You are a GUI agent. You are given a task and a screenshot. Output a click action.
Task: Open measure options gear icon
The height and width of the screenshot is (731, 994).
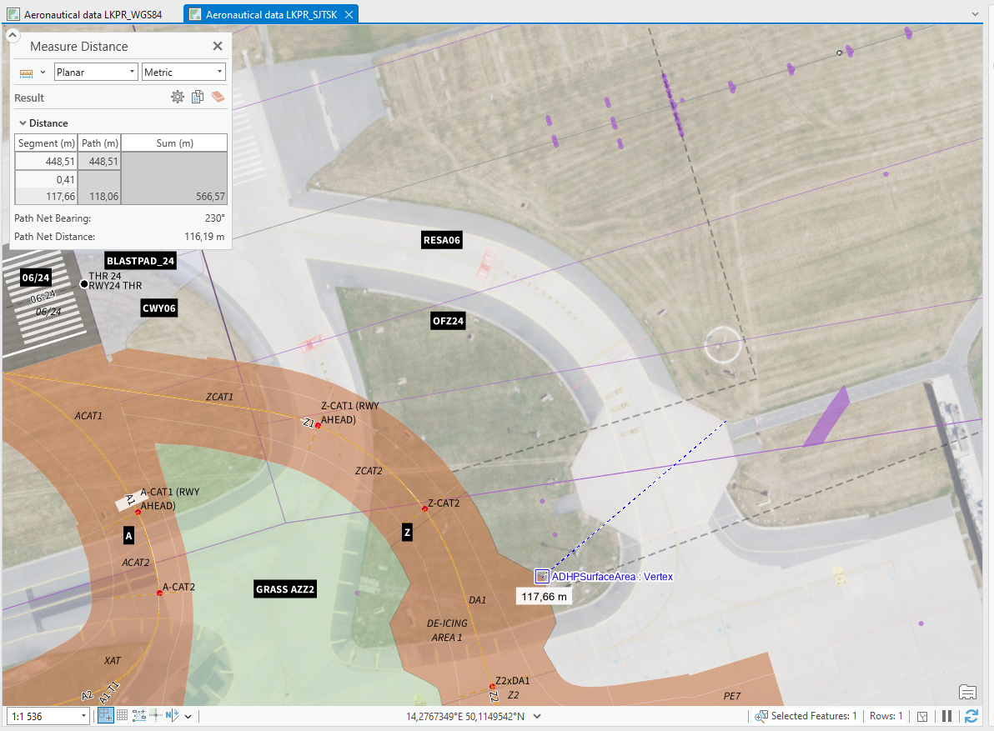pos(178,97)
